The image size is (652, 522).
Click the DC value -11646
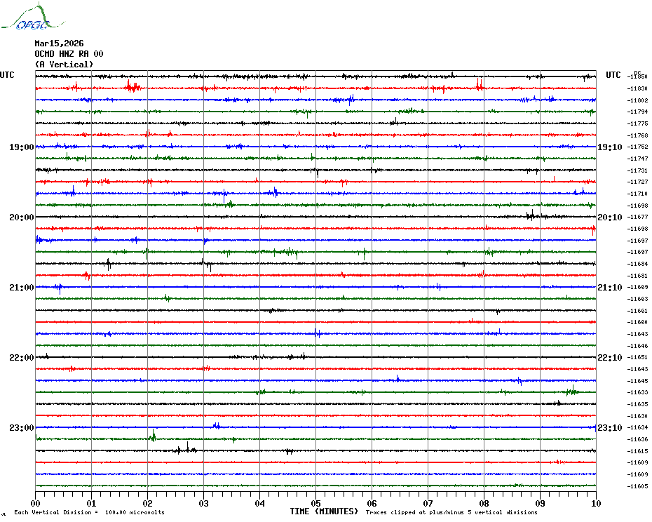637,346
